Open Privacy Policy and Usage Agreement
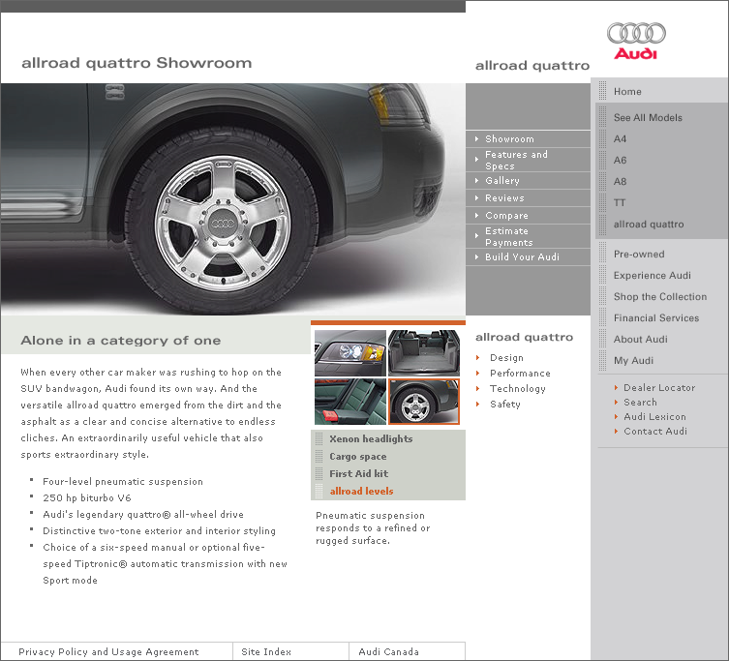Screen dimensions: 729x661 click(108, 652)
